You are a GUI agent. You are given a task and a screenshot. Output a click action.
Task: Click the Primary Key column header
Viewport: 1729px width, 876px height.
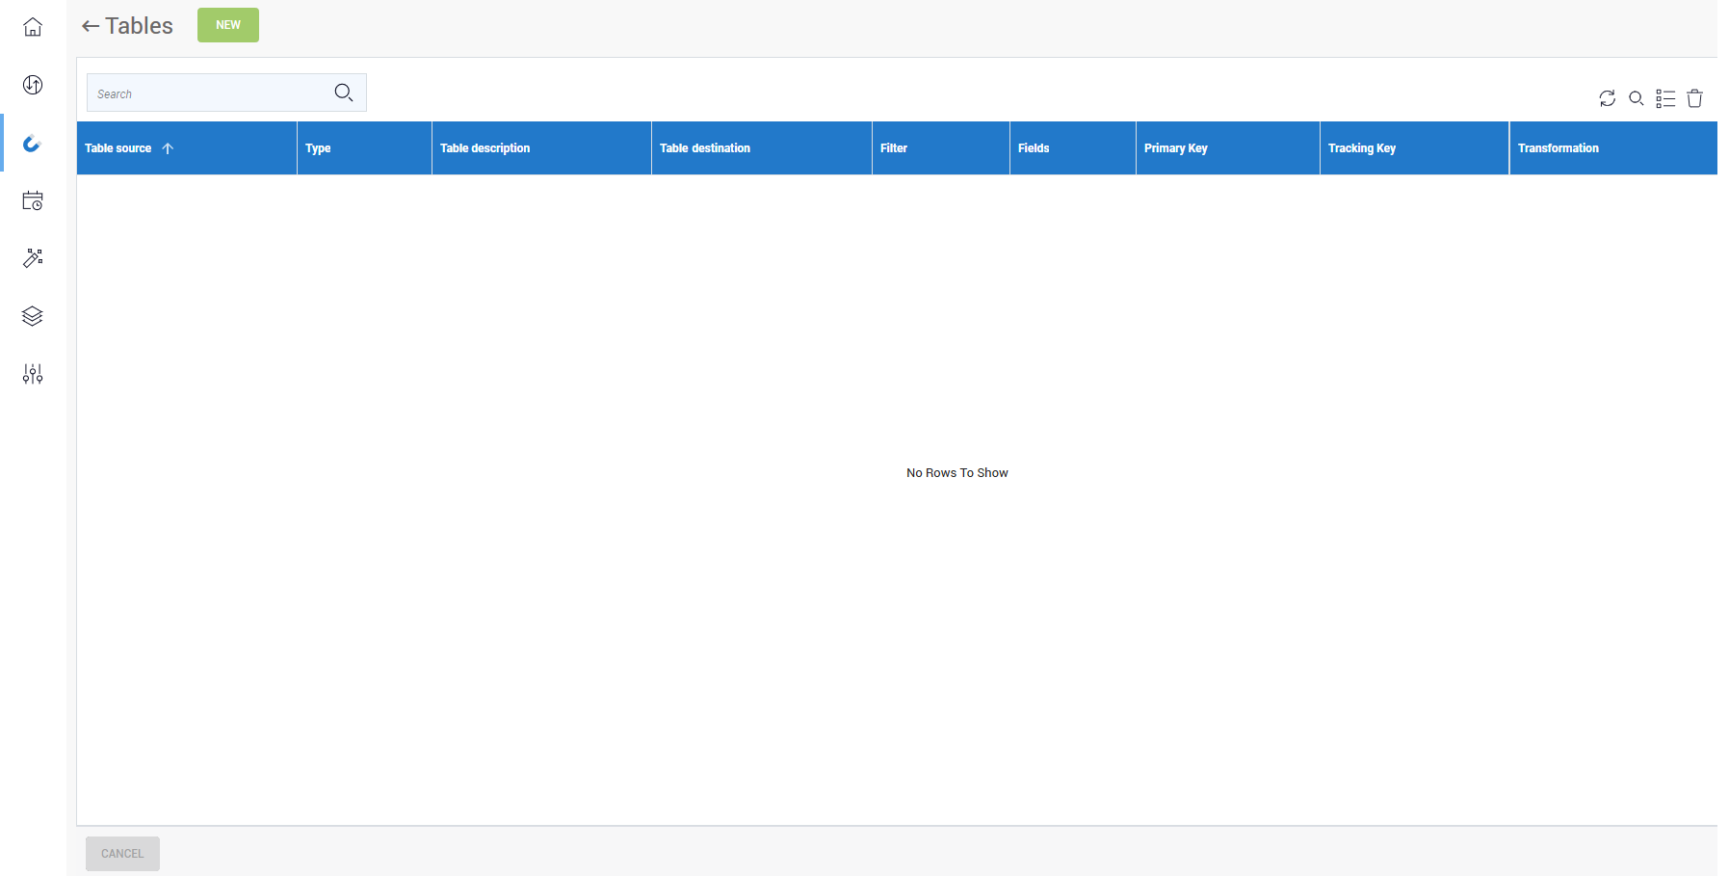tap(1176, 147)
